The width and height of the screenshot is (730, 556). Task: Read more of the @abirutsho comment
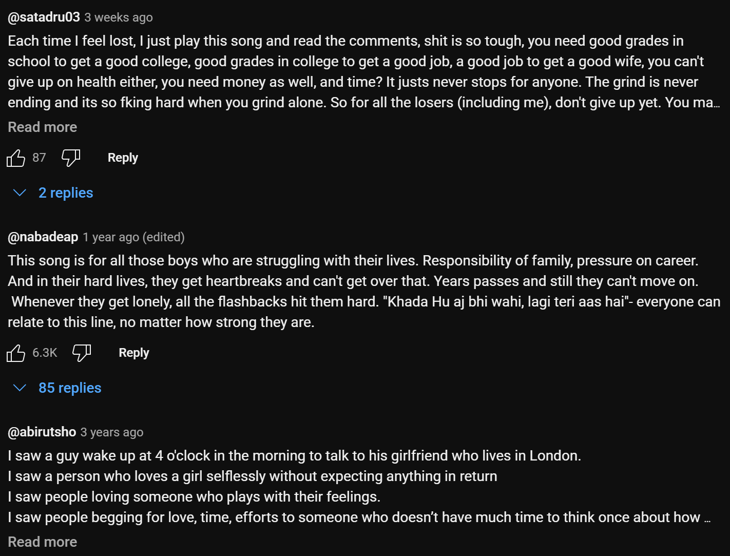[x=43, y=542]
